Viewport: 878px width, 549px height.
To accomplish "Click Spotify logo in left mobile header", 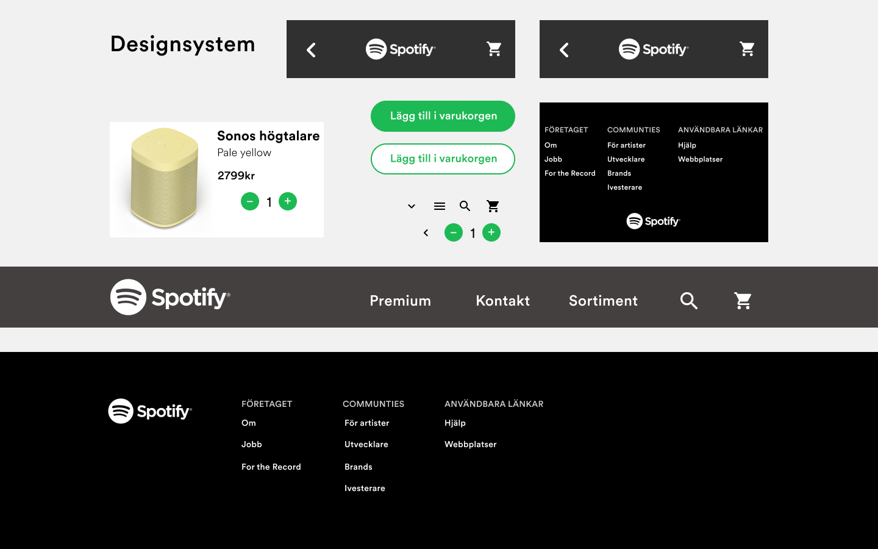I will click(401, 49).
